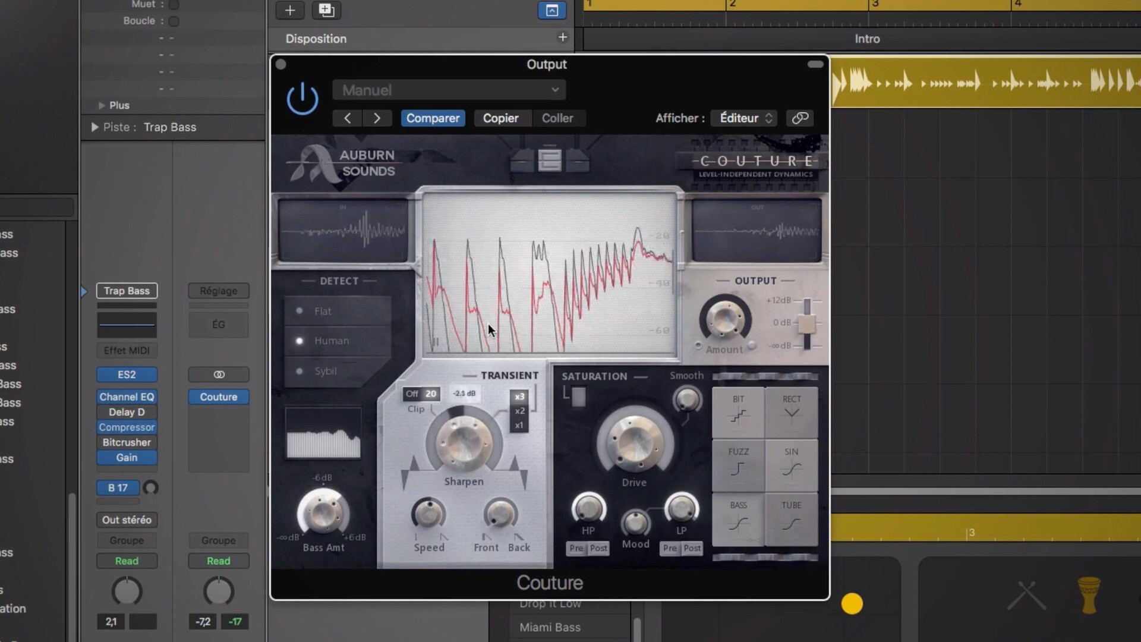
Task: Set transient ratio to x1
Action: 519,425
